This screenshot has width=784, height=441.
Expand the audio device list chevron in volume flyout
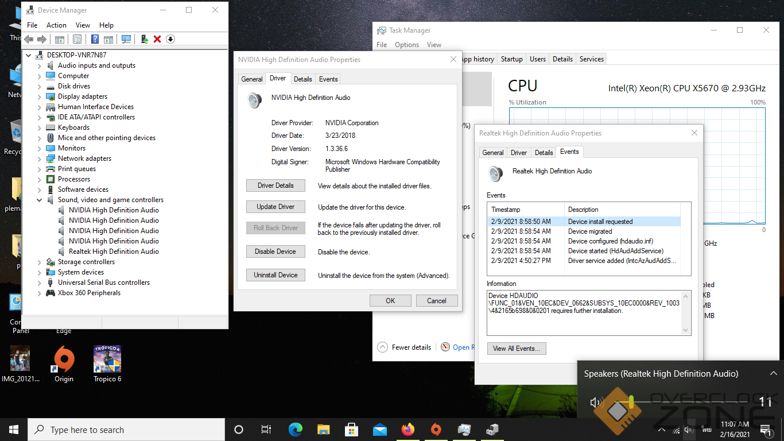pyautogui.click(x=773, y=374)
